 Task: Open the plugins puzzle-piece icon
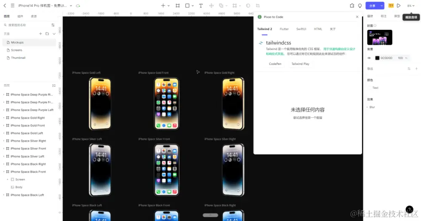click(x=352, y=5)
